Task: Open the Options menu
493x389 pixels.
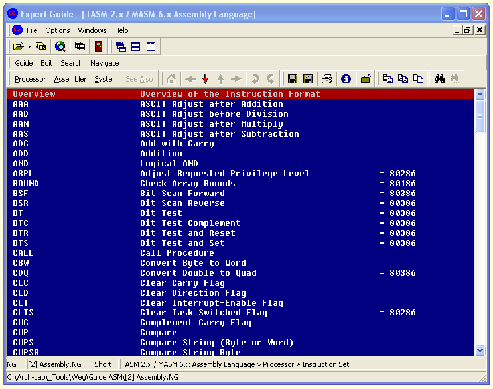Action: [x=58, y=30]
